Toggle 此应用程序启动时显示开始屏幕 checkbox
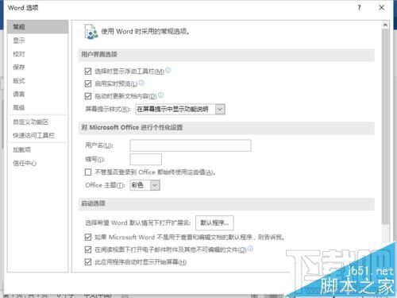Screen dimensions: 397x298 pyautogui.click(x=88, y=262)
